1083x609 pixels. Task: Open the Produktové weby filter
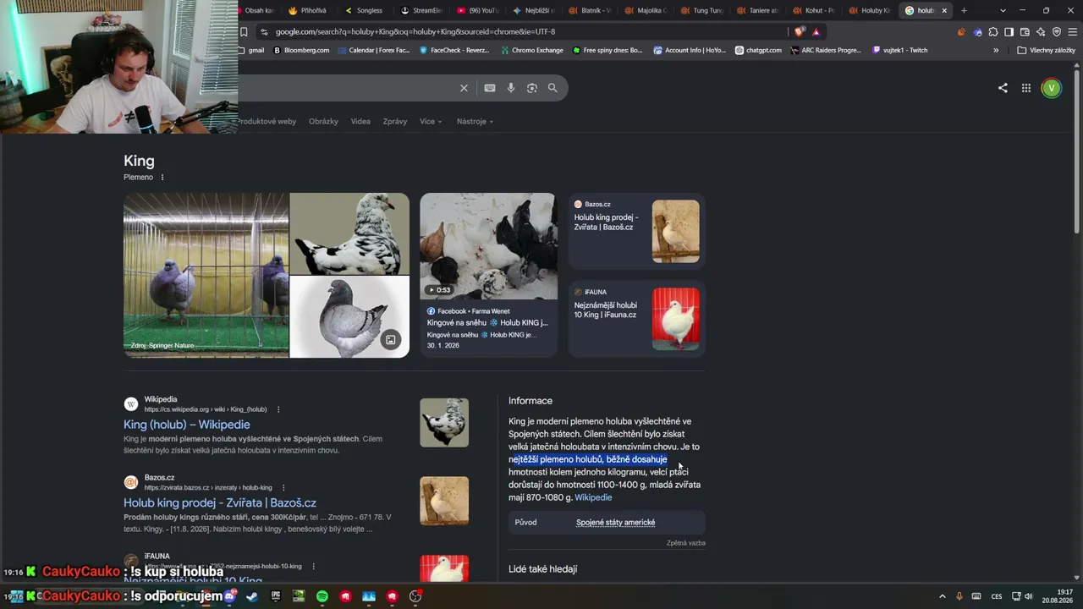[x=267, y=121]
